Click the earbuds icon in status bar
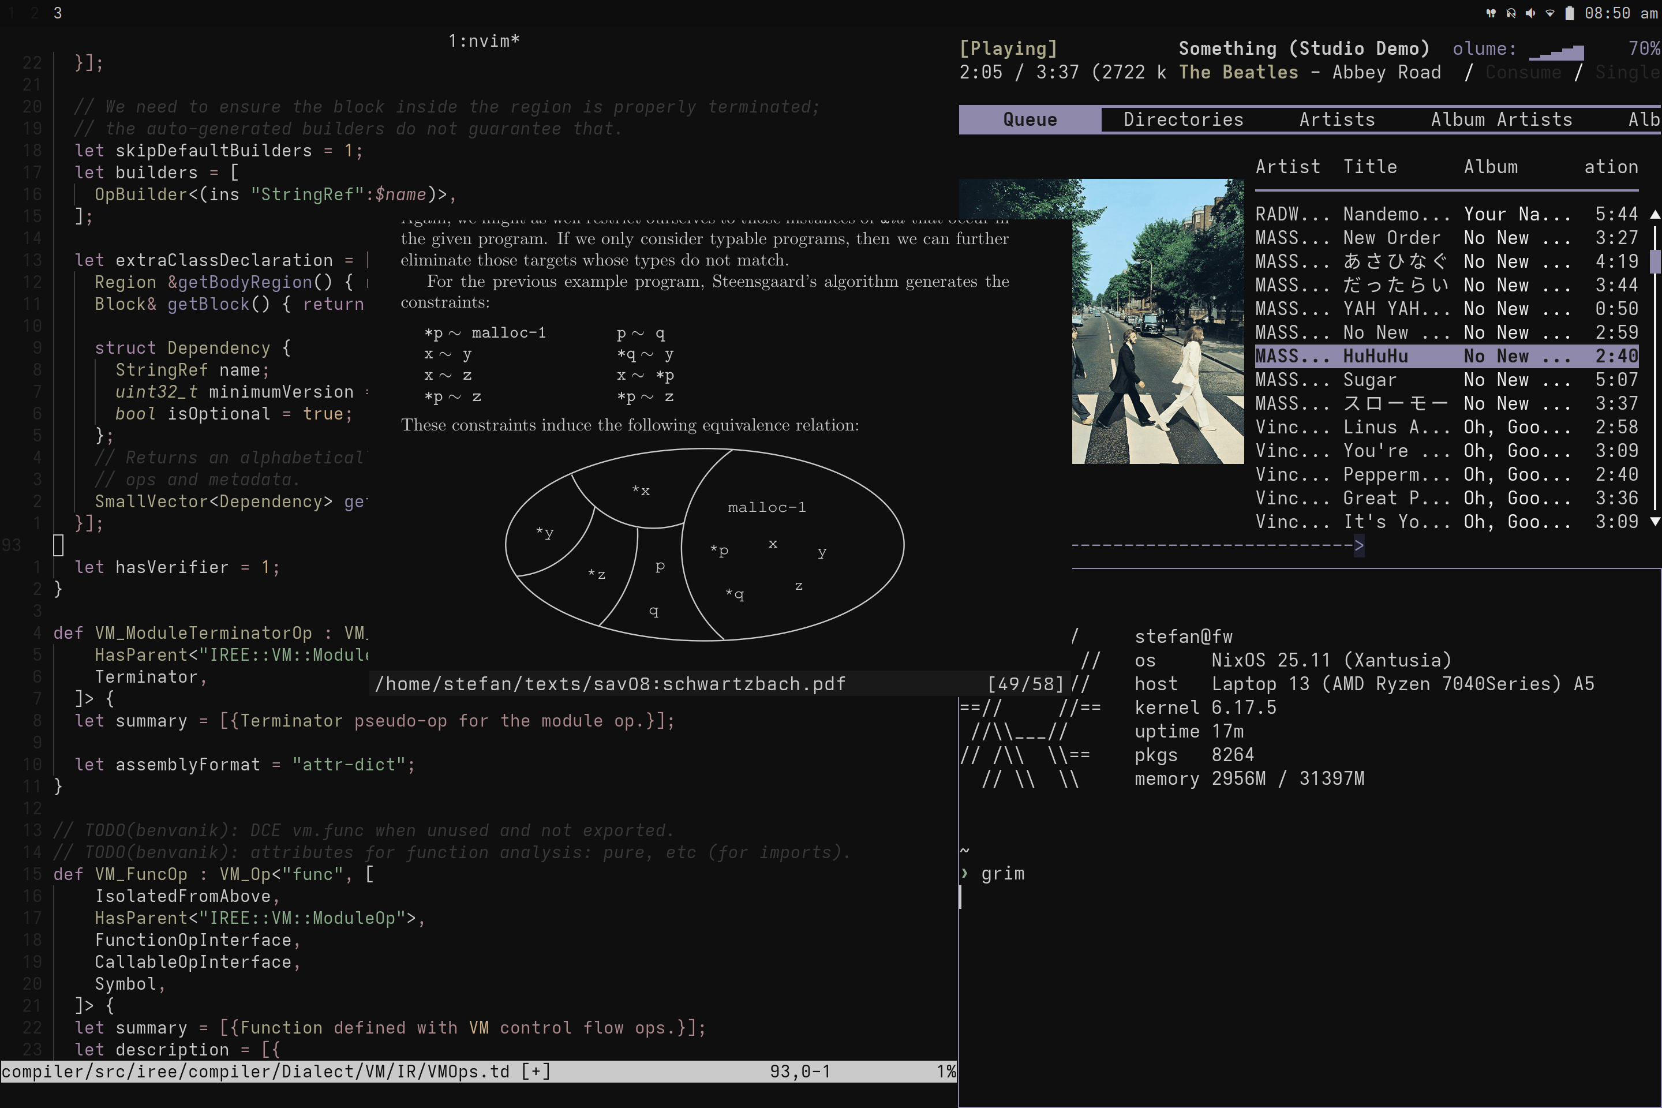 pos(1490,13)
